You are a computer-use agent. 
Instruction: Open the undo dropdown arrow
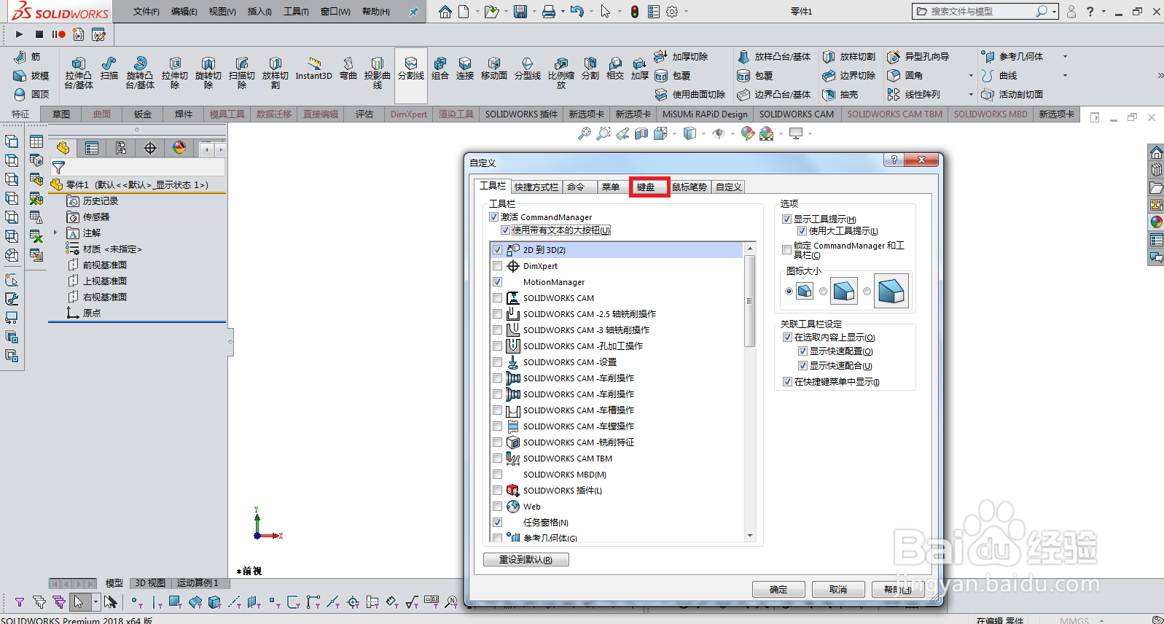pyautogui.click(x=590, y=12)
